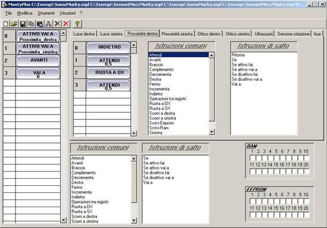Select Se attivo fai in lower jump list

(154, 163)
